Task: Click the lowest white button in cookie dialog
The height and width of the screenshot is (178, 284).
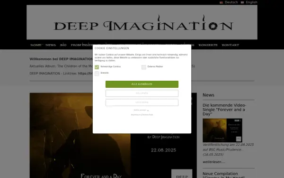Action: pyautogui.click(x=142, y=102)
